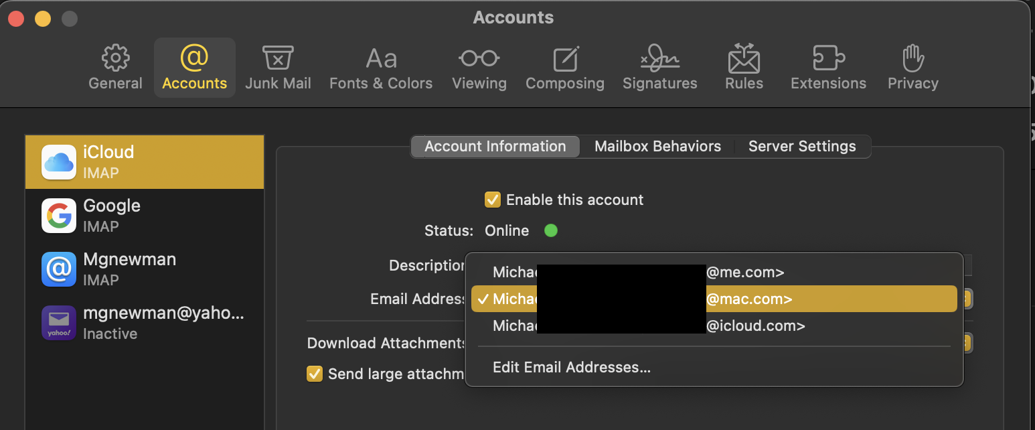Switch to the Server Settings tab
This screenshot has width=1035, height=430.
click(802, 147)
